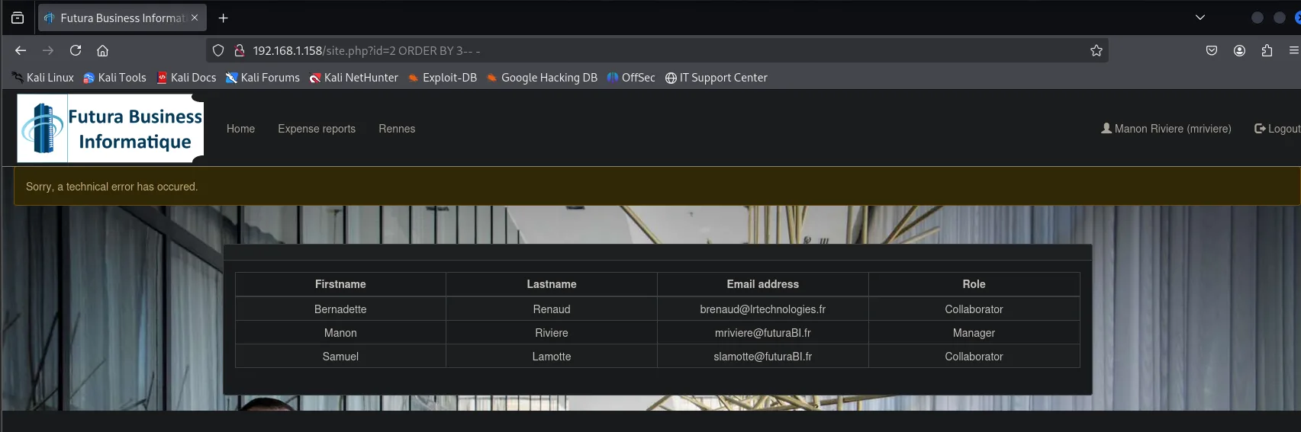Select the Collaborator role in Samuel's row

coord(974,357)
